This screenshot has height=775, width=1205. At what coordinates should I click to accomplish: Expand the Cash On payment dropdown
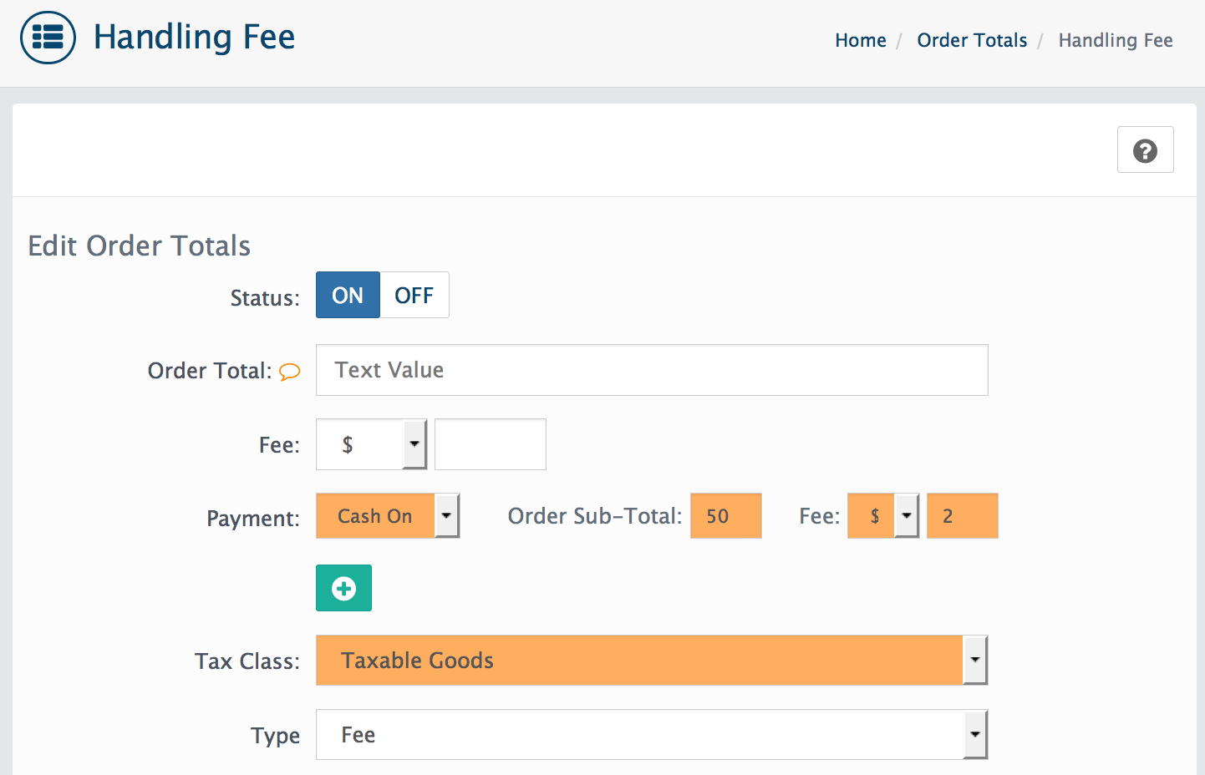[x=388, y=516]
